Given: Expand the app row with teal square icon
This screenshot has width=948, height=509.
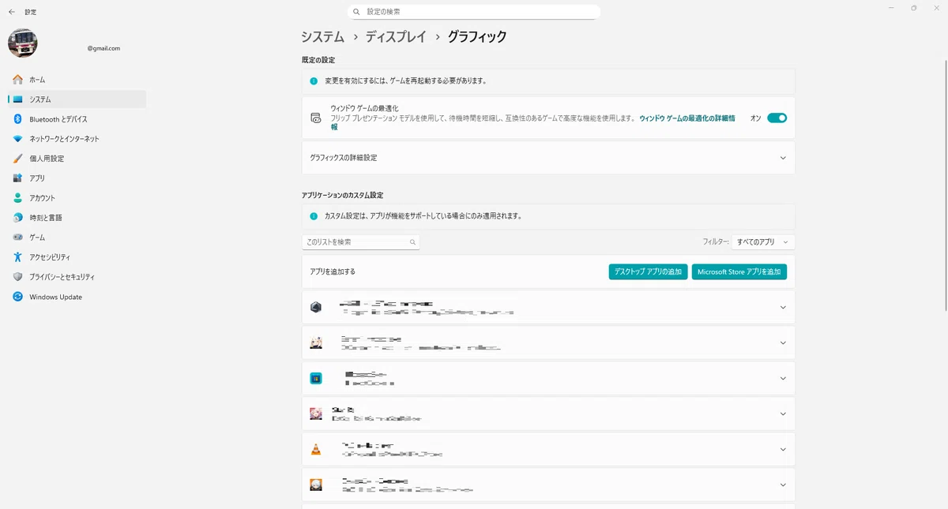Looking at the screenshot, I should [548, 378].
